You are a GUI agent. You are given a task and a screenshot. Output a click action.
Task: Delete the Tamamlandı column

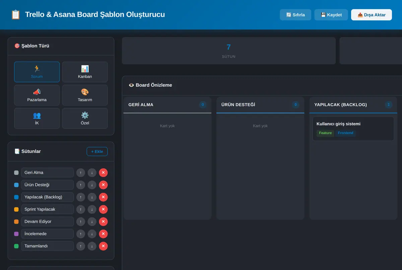click(x=103, y=246)
